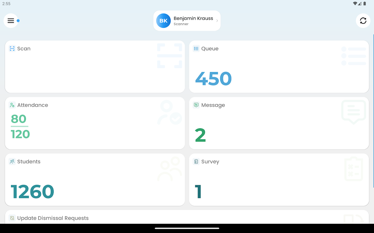Click the large scan frame graphic

point(169,56)
